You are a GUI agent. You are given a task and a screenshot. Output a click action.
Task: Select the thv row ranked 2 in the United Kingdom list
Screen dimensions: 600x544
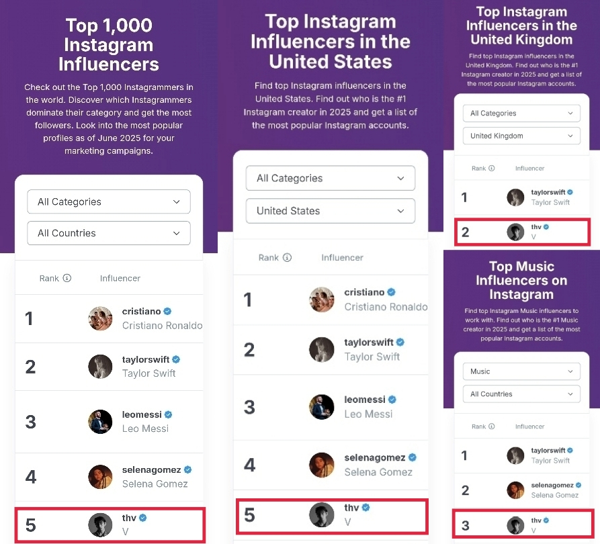[521, 232]
